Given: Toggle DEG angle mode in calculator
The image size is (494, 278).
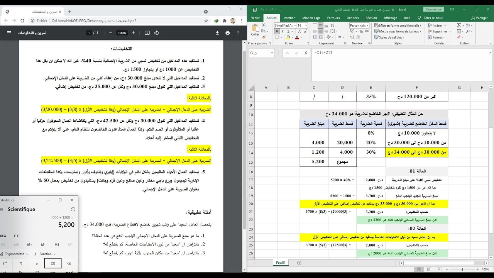Looking at the screenshot, I should [3, 236].
